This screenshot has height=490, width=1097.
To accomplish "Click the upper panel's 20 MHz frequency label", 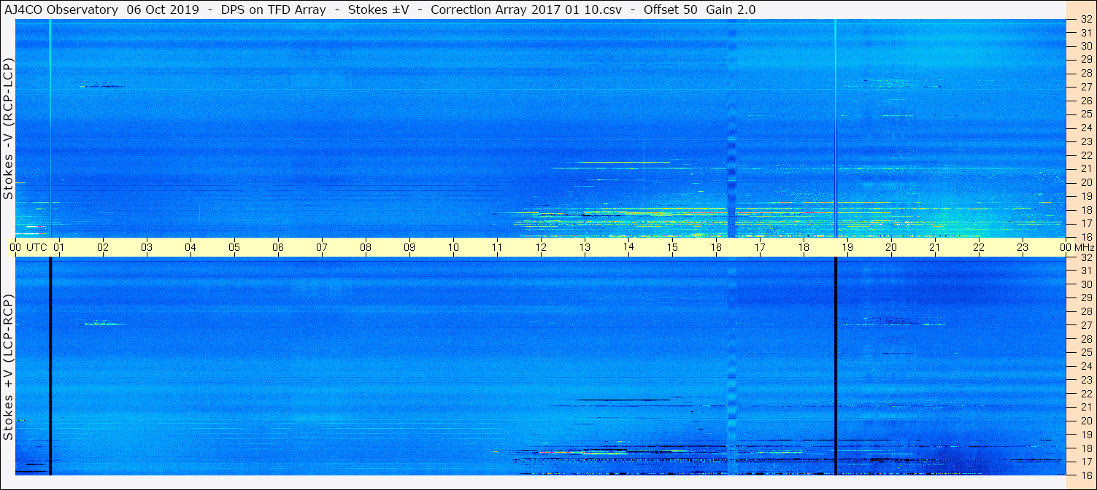I will (1085, 182).
